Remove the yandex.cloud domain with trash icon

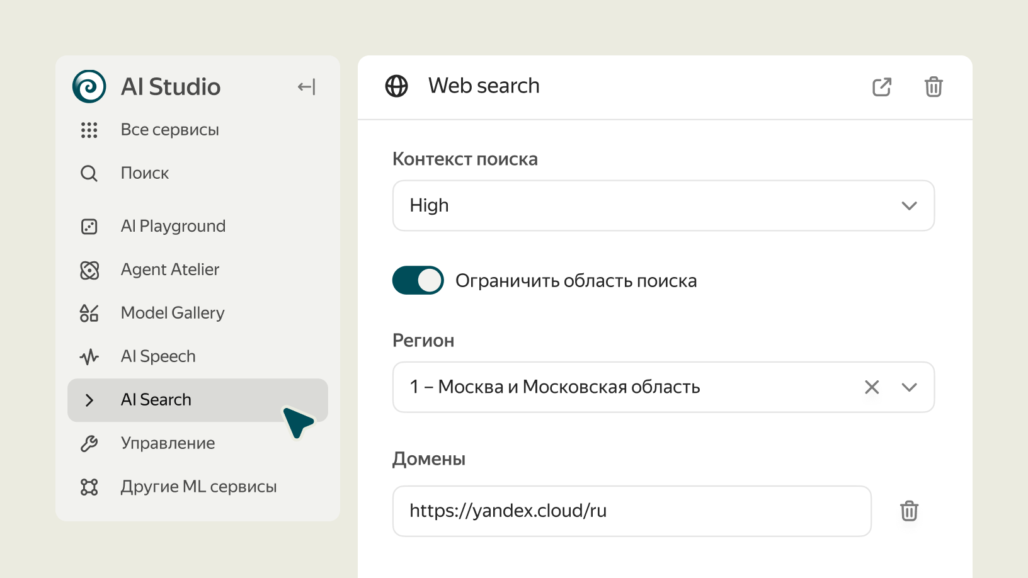[908, 511]
